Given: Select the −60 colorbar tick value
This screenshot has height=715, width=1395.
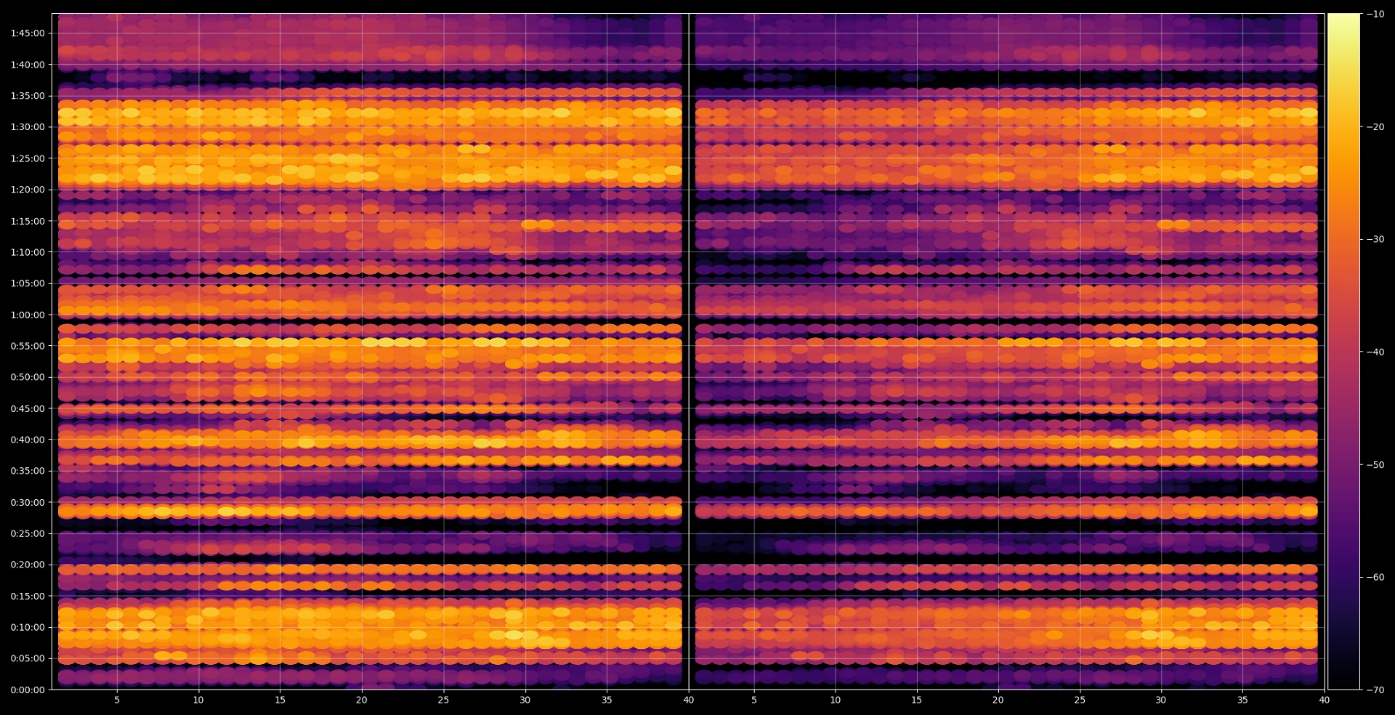Looking at the screenshot, I should [1375, 578].
